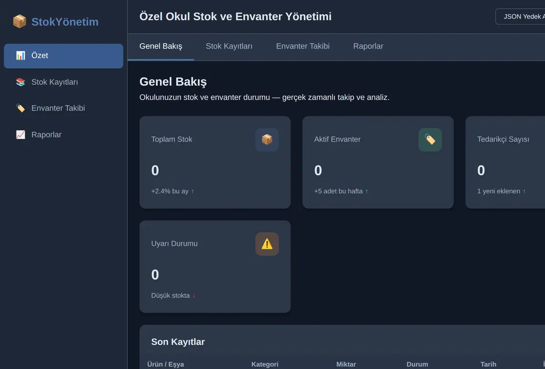Click the Tarih column header
The height and width of the screenshot is (369, 545).
(x=488, y=364)
